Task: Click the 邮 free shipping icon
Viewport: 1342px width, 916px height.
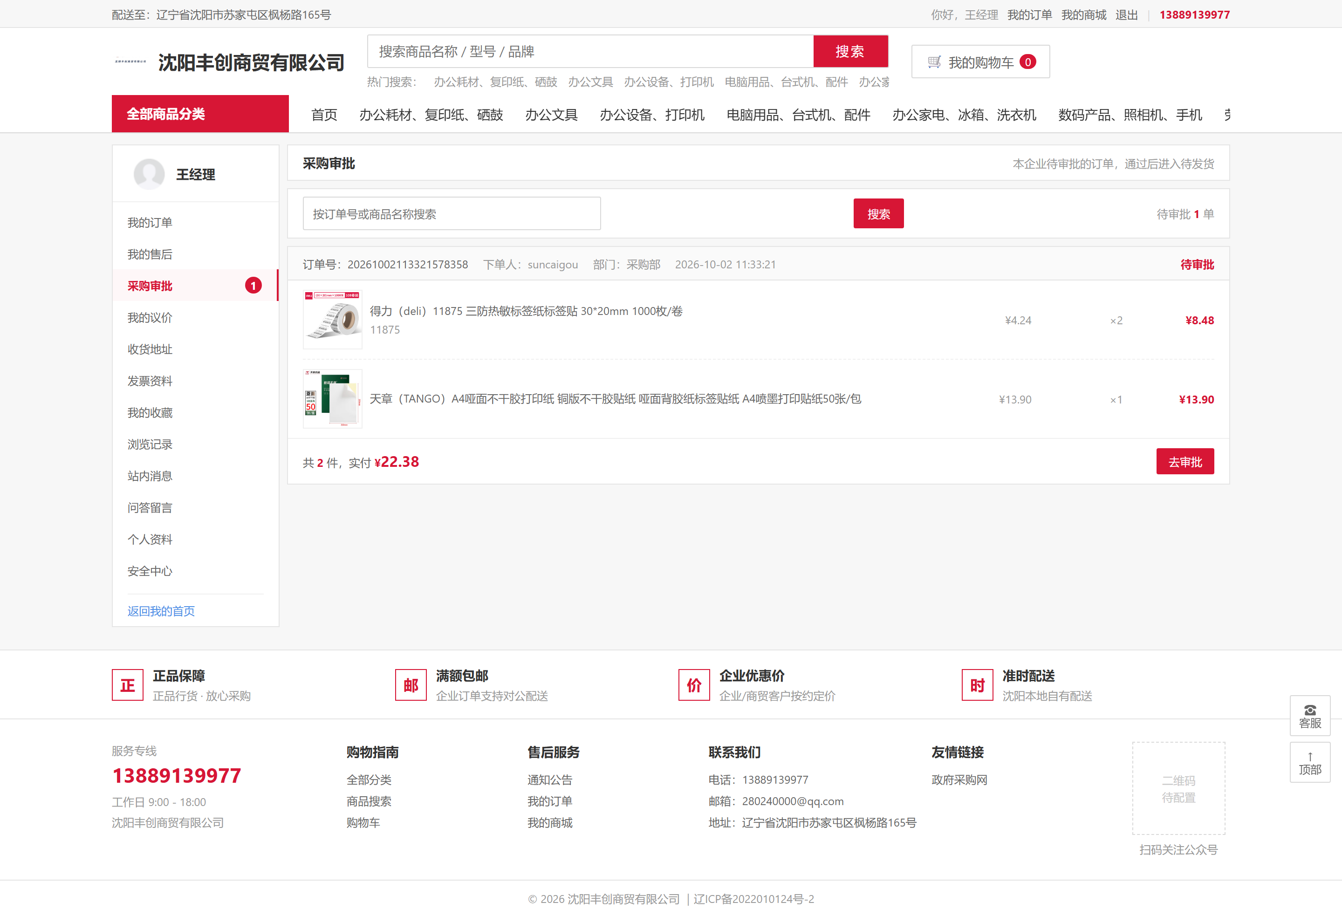Action: click(411, 685)
